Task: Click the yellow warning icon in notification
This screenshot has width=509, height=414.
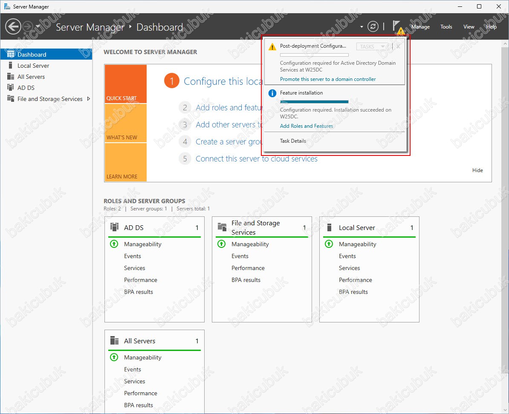Action: pyautogui.click(x=272, y=47)
